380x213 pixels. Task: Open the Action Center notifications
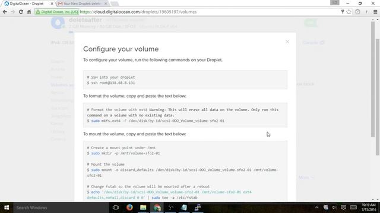pyautogui.click(x=343, y=208)
